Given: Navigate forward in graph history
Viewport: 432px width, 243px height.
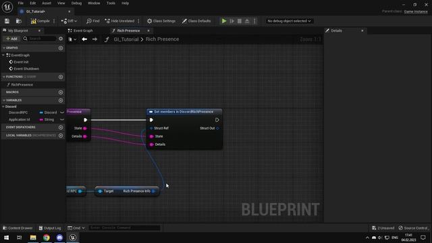Looking at the screenshot, I should (x=94, y=39).
